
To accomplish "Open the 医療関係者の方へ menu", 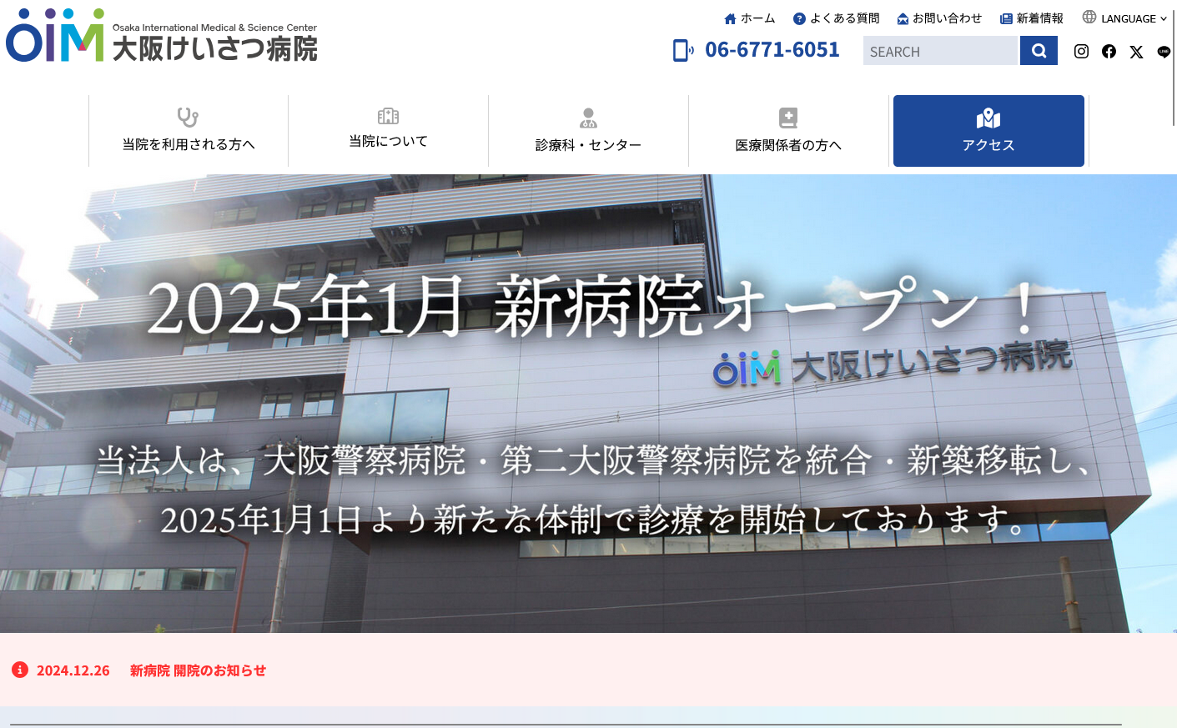I will pos(789,131).
